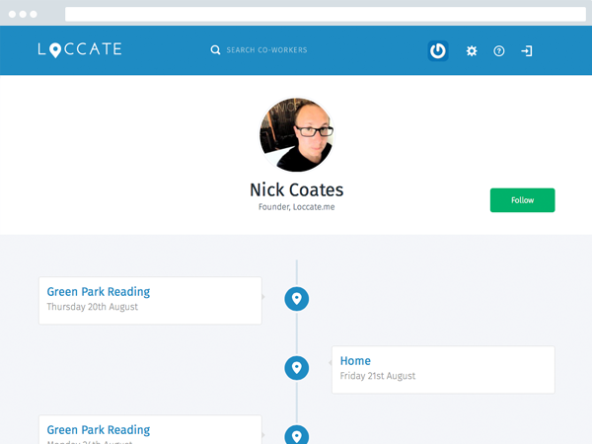592x444 pixels.
Task: Click the browser address bar
Action: coord(326,14)
